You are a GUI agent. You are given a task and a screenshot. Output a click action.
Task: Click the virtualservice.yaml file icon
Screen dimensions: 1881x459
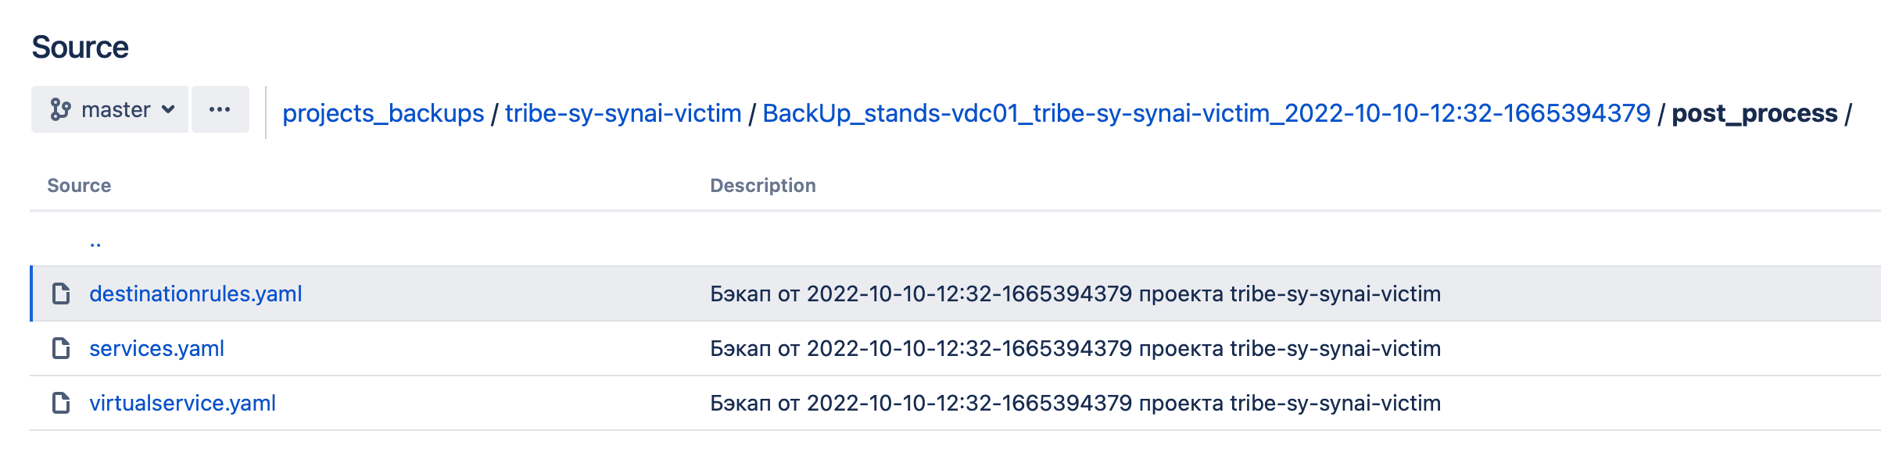click(61, 403)
